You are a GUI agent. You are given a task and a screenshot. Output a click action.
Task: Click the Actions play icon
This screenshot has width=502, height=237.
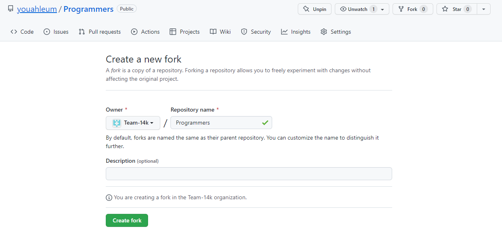134,32
